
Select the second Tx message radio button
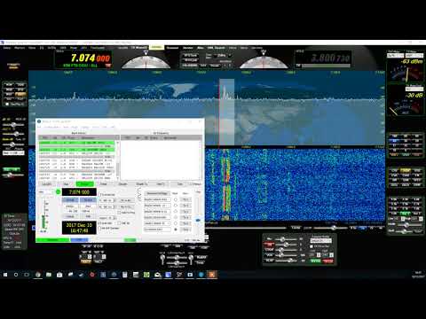[x=176, y=206]
